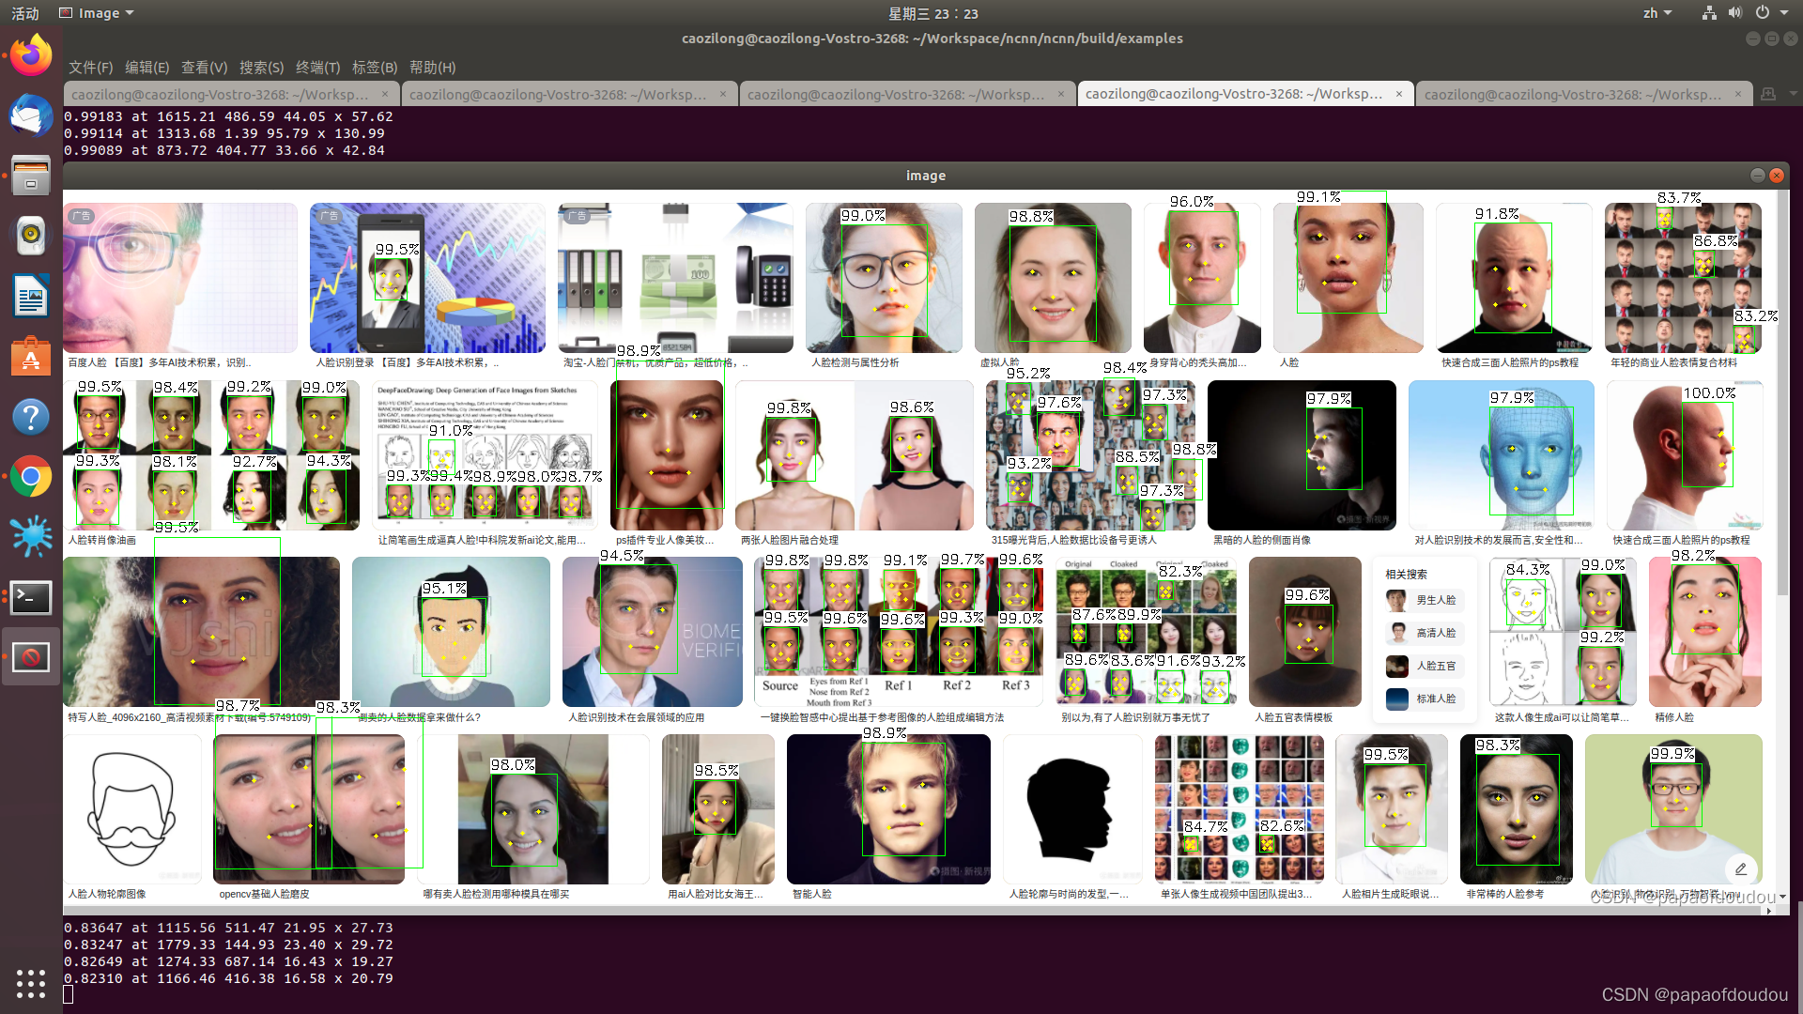
Task: Click caption 人脸转肖像油画
Action: [102, 540]
